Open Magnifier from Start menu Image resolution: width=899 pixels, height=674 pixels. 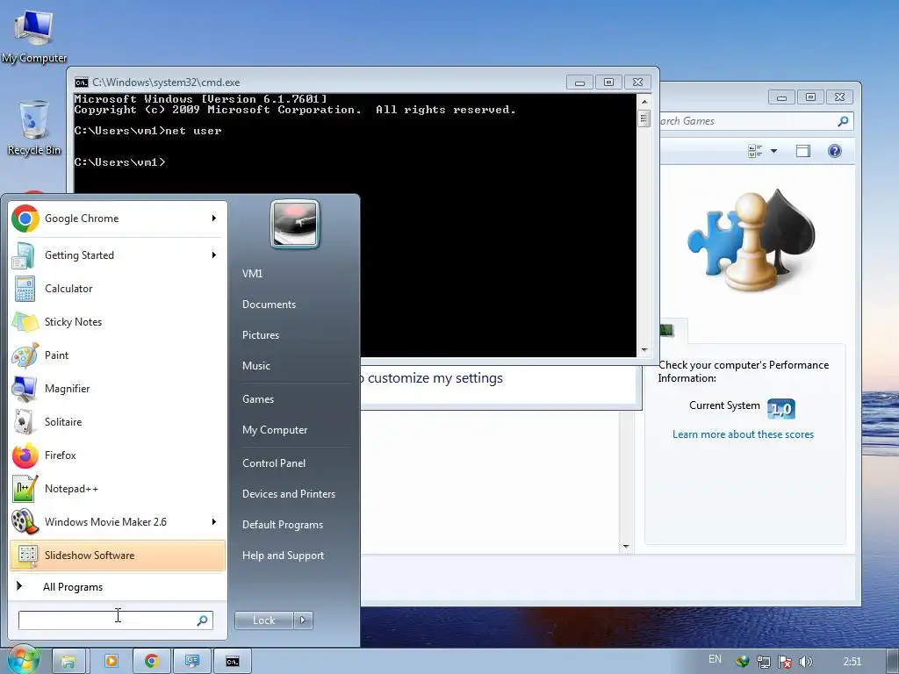118,388
